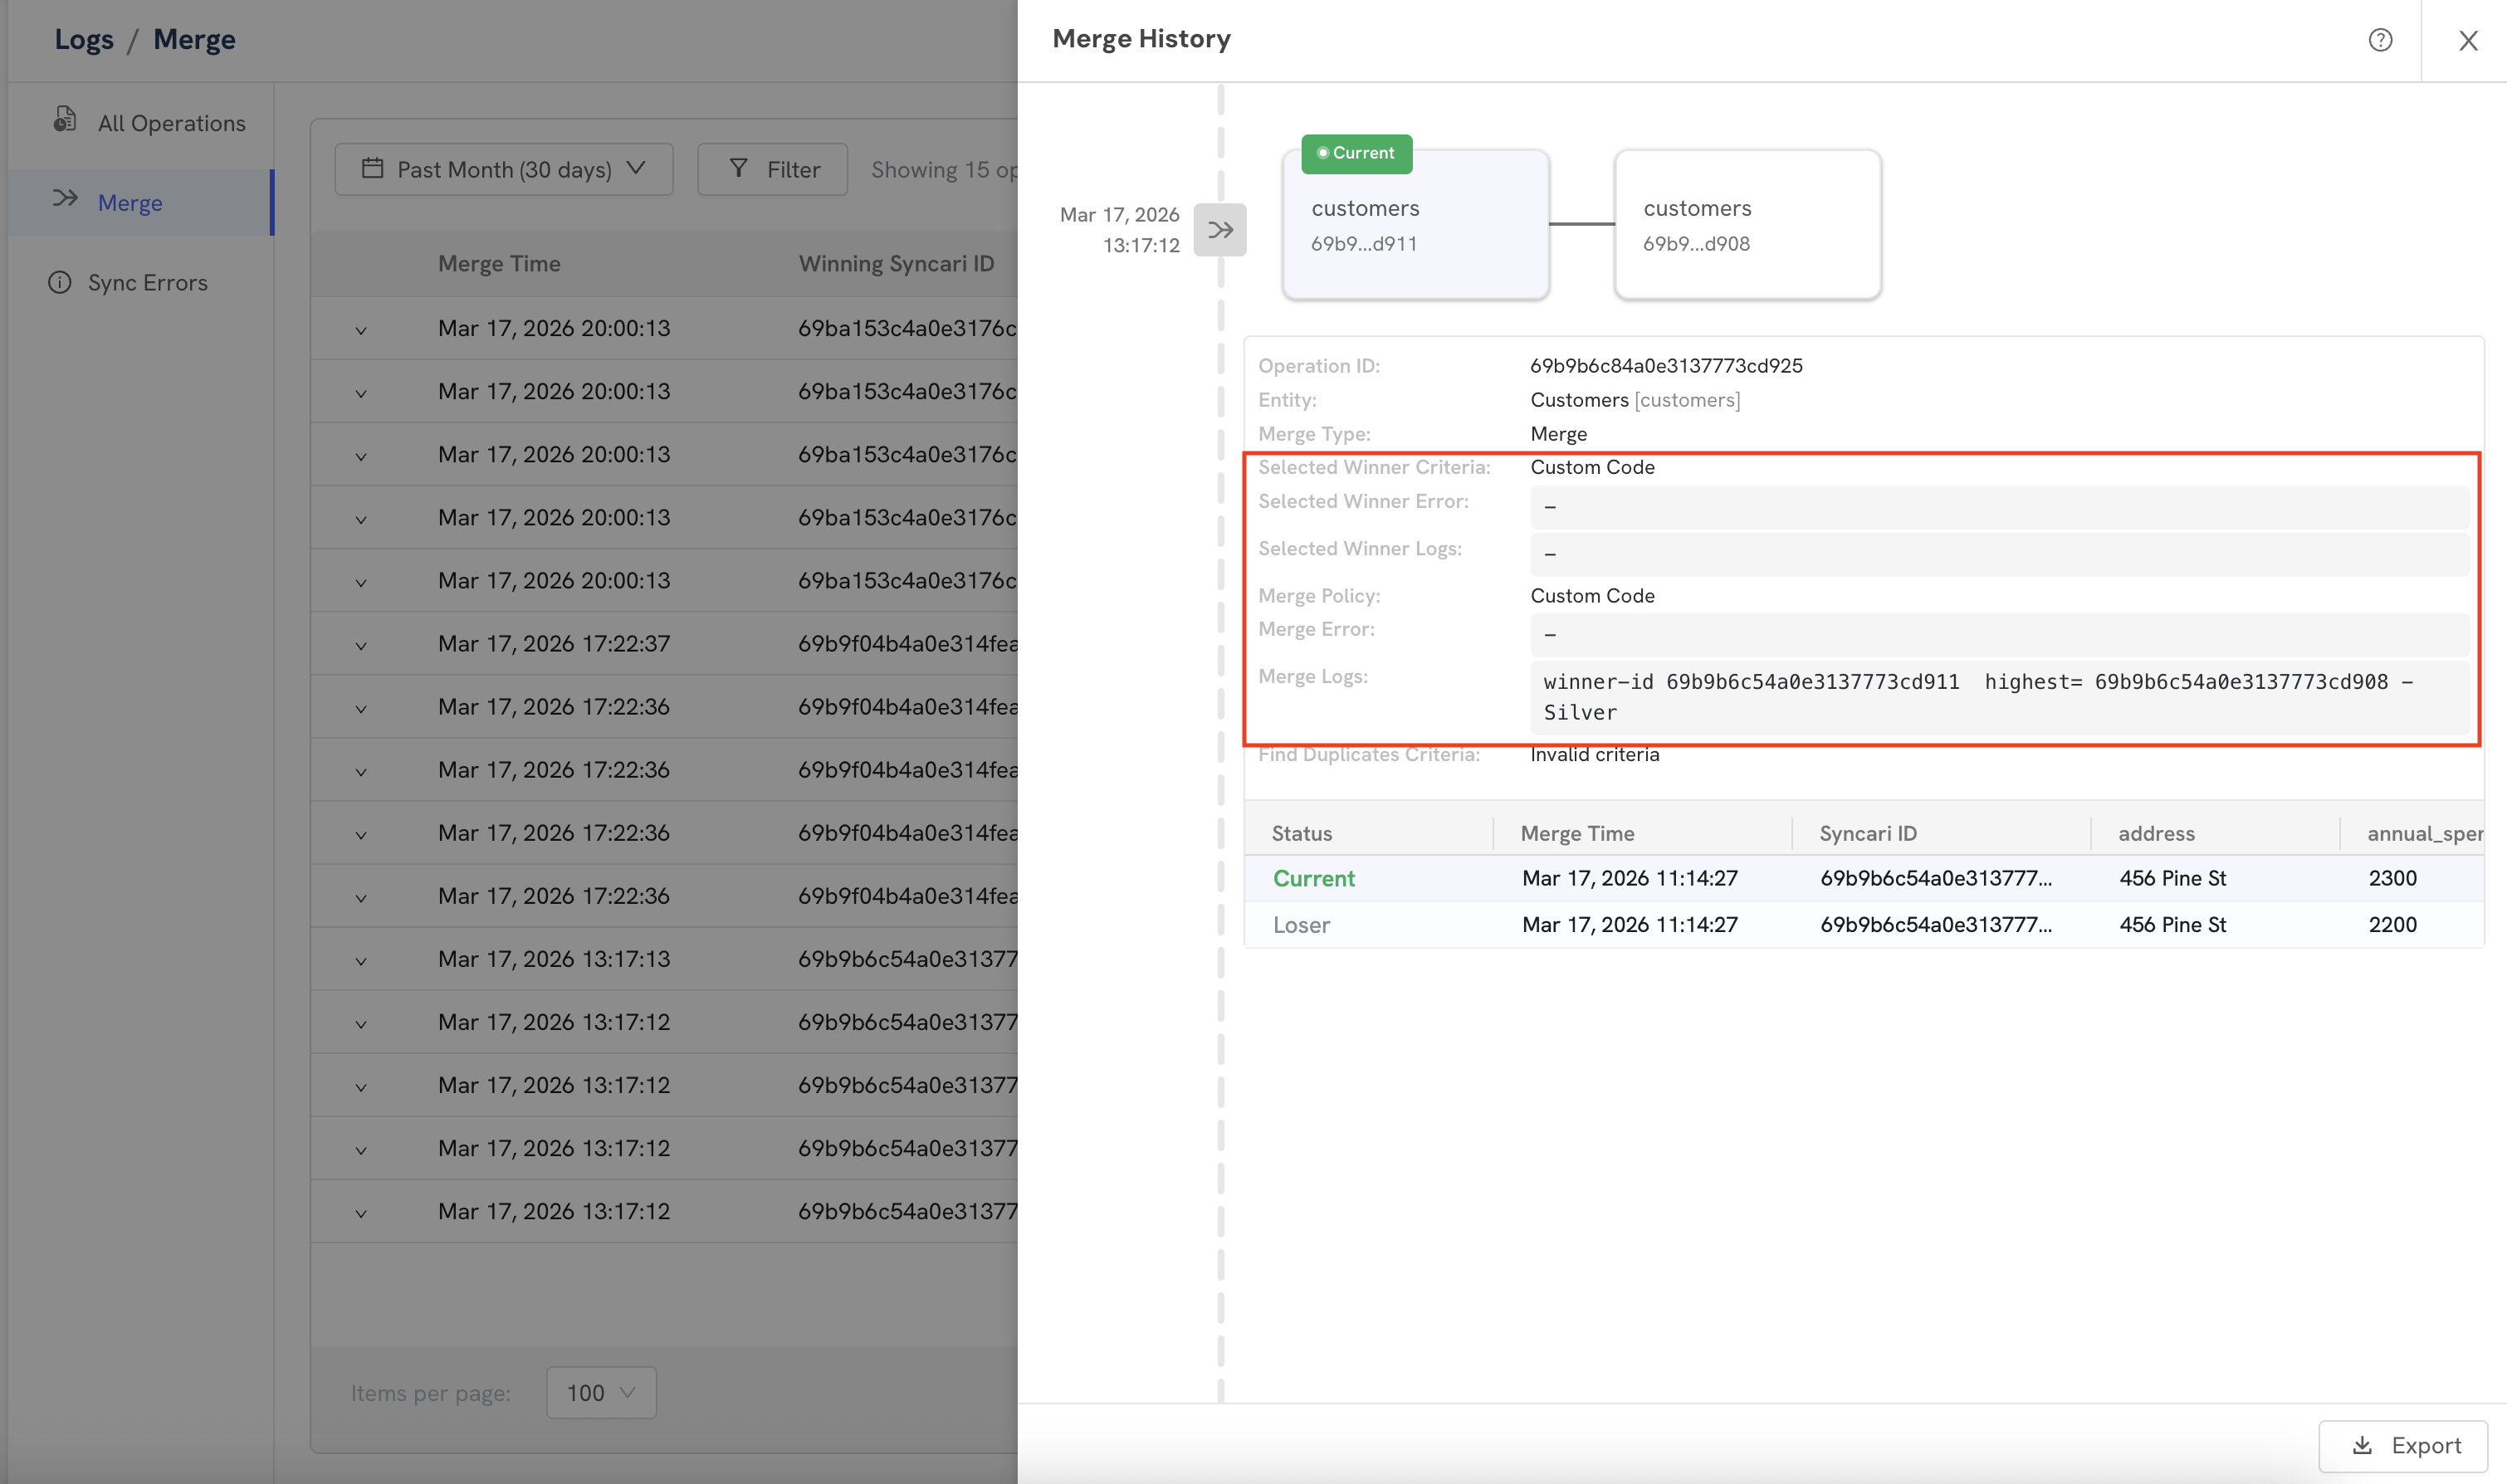Export the merge history
This screenshot has height=1484, width=2507.
(2404, 1445)
